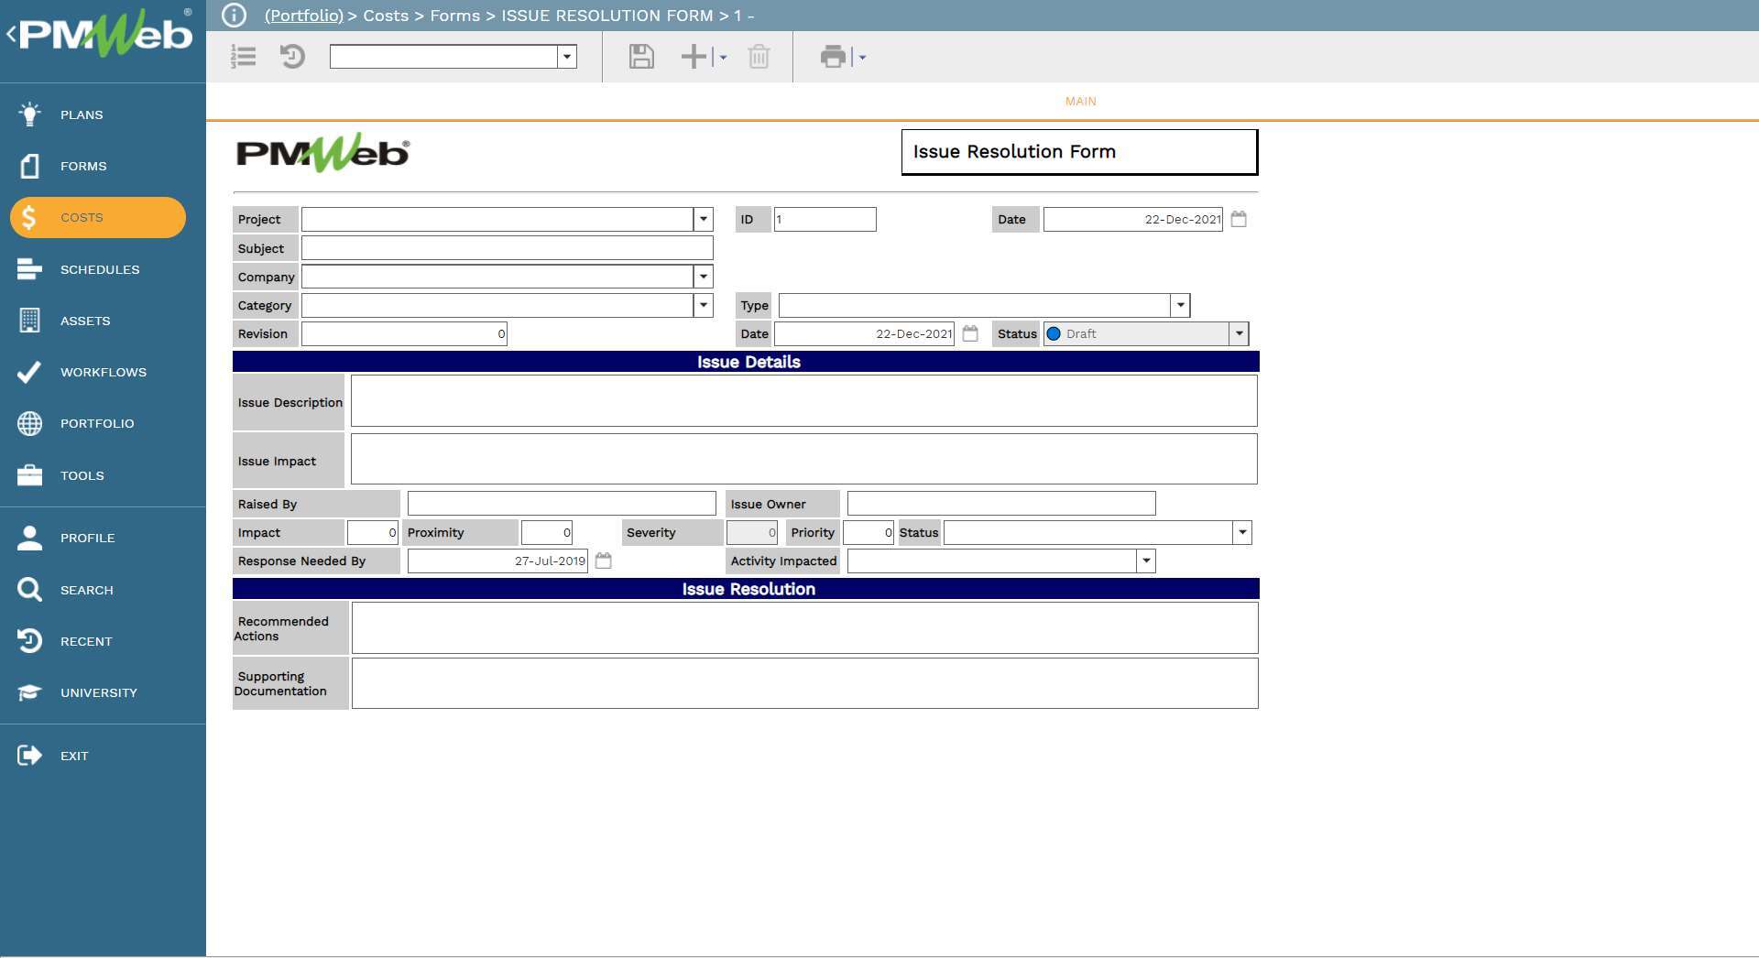Viewport: 1759px width, 958px height.
Task: Click the Plans lightbulb icon
Action: tap(29, 114)
